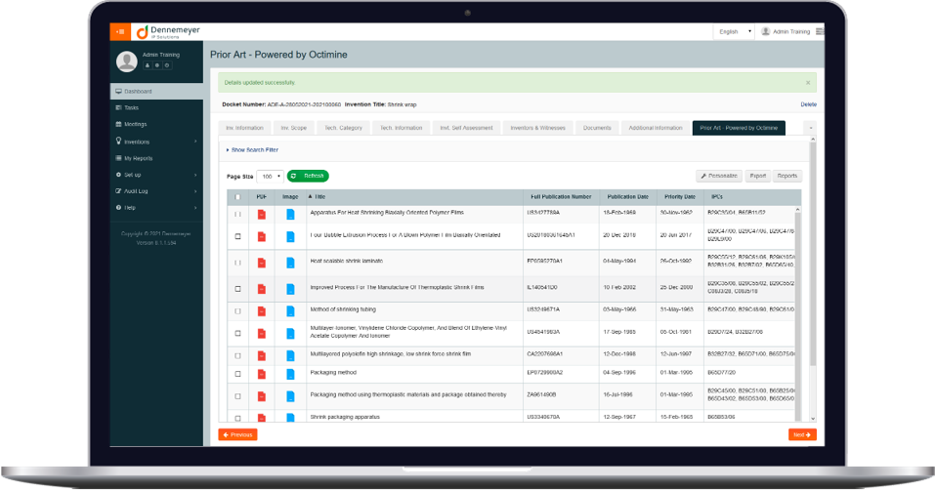
Task: View image for Four Bubble Extrusion Process row
Action: (290, 236)
